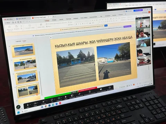Click the cut scissors icon
The image size is (166, 124).
[21, 26]
